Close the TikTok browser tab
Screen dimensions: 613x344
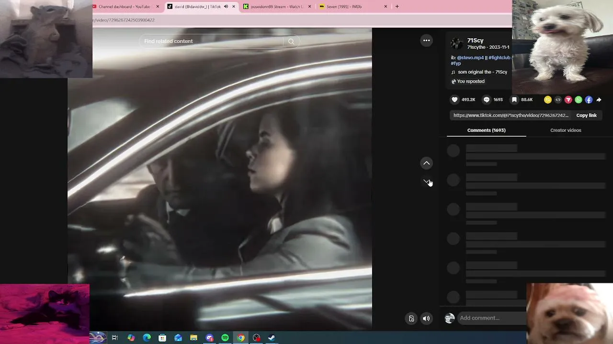click(234, 7)
